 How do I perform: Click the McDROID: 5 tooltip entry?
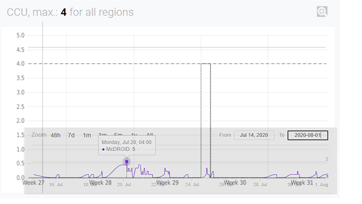tap(118, 149)
